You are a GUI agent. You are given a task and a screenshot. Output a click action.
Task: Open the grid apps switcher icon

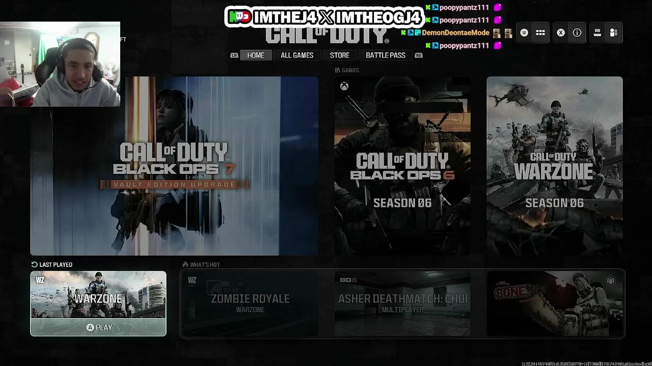point(540,33)
